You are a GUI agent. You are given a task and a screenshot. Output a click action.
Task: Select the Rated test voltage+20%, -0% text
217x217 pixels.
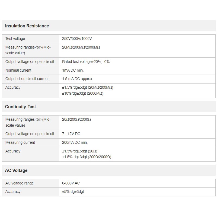point(86,62)
